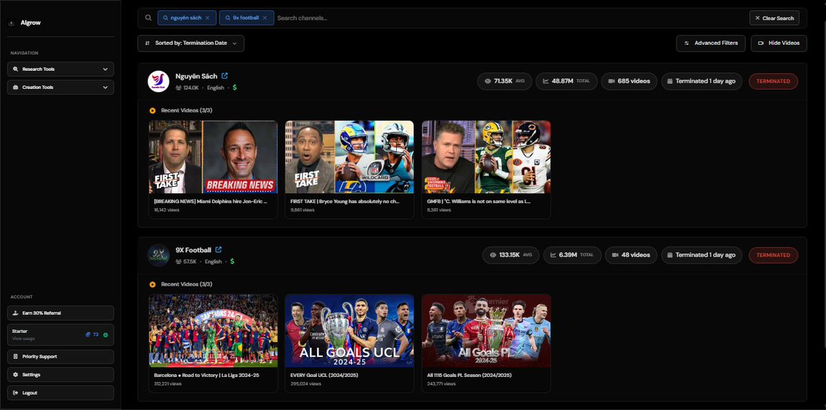
Task: Click Nguyên Sách Terminated 1 day ago badge
Action: pyautogui.click(x=702, y=81)
